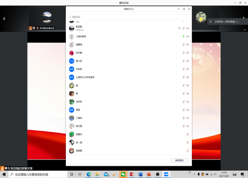Open the Mail app on the taskbar
This screenshot has height=178, width=248.
point(106,174)
